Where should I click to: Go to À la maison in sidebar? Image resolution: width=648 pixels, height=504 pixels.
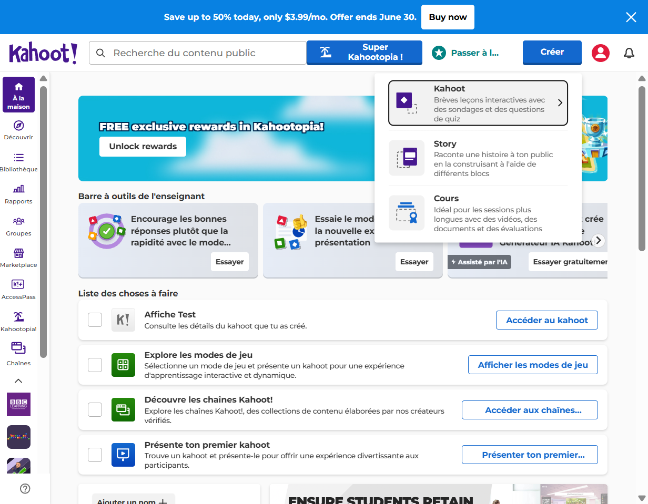click(x=19, y=95)
